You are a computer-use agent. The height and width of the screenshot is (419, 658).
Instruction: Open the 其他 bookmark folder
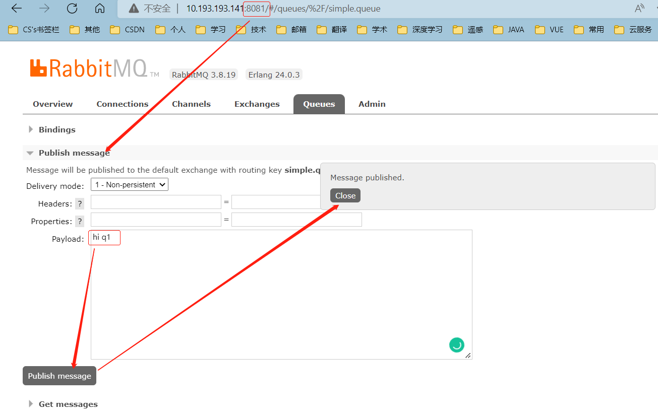coord(85,30)
